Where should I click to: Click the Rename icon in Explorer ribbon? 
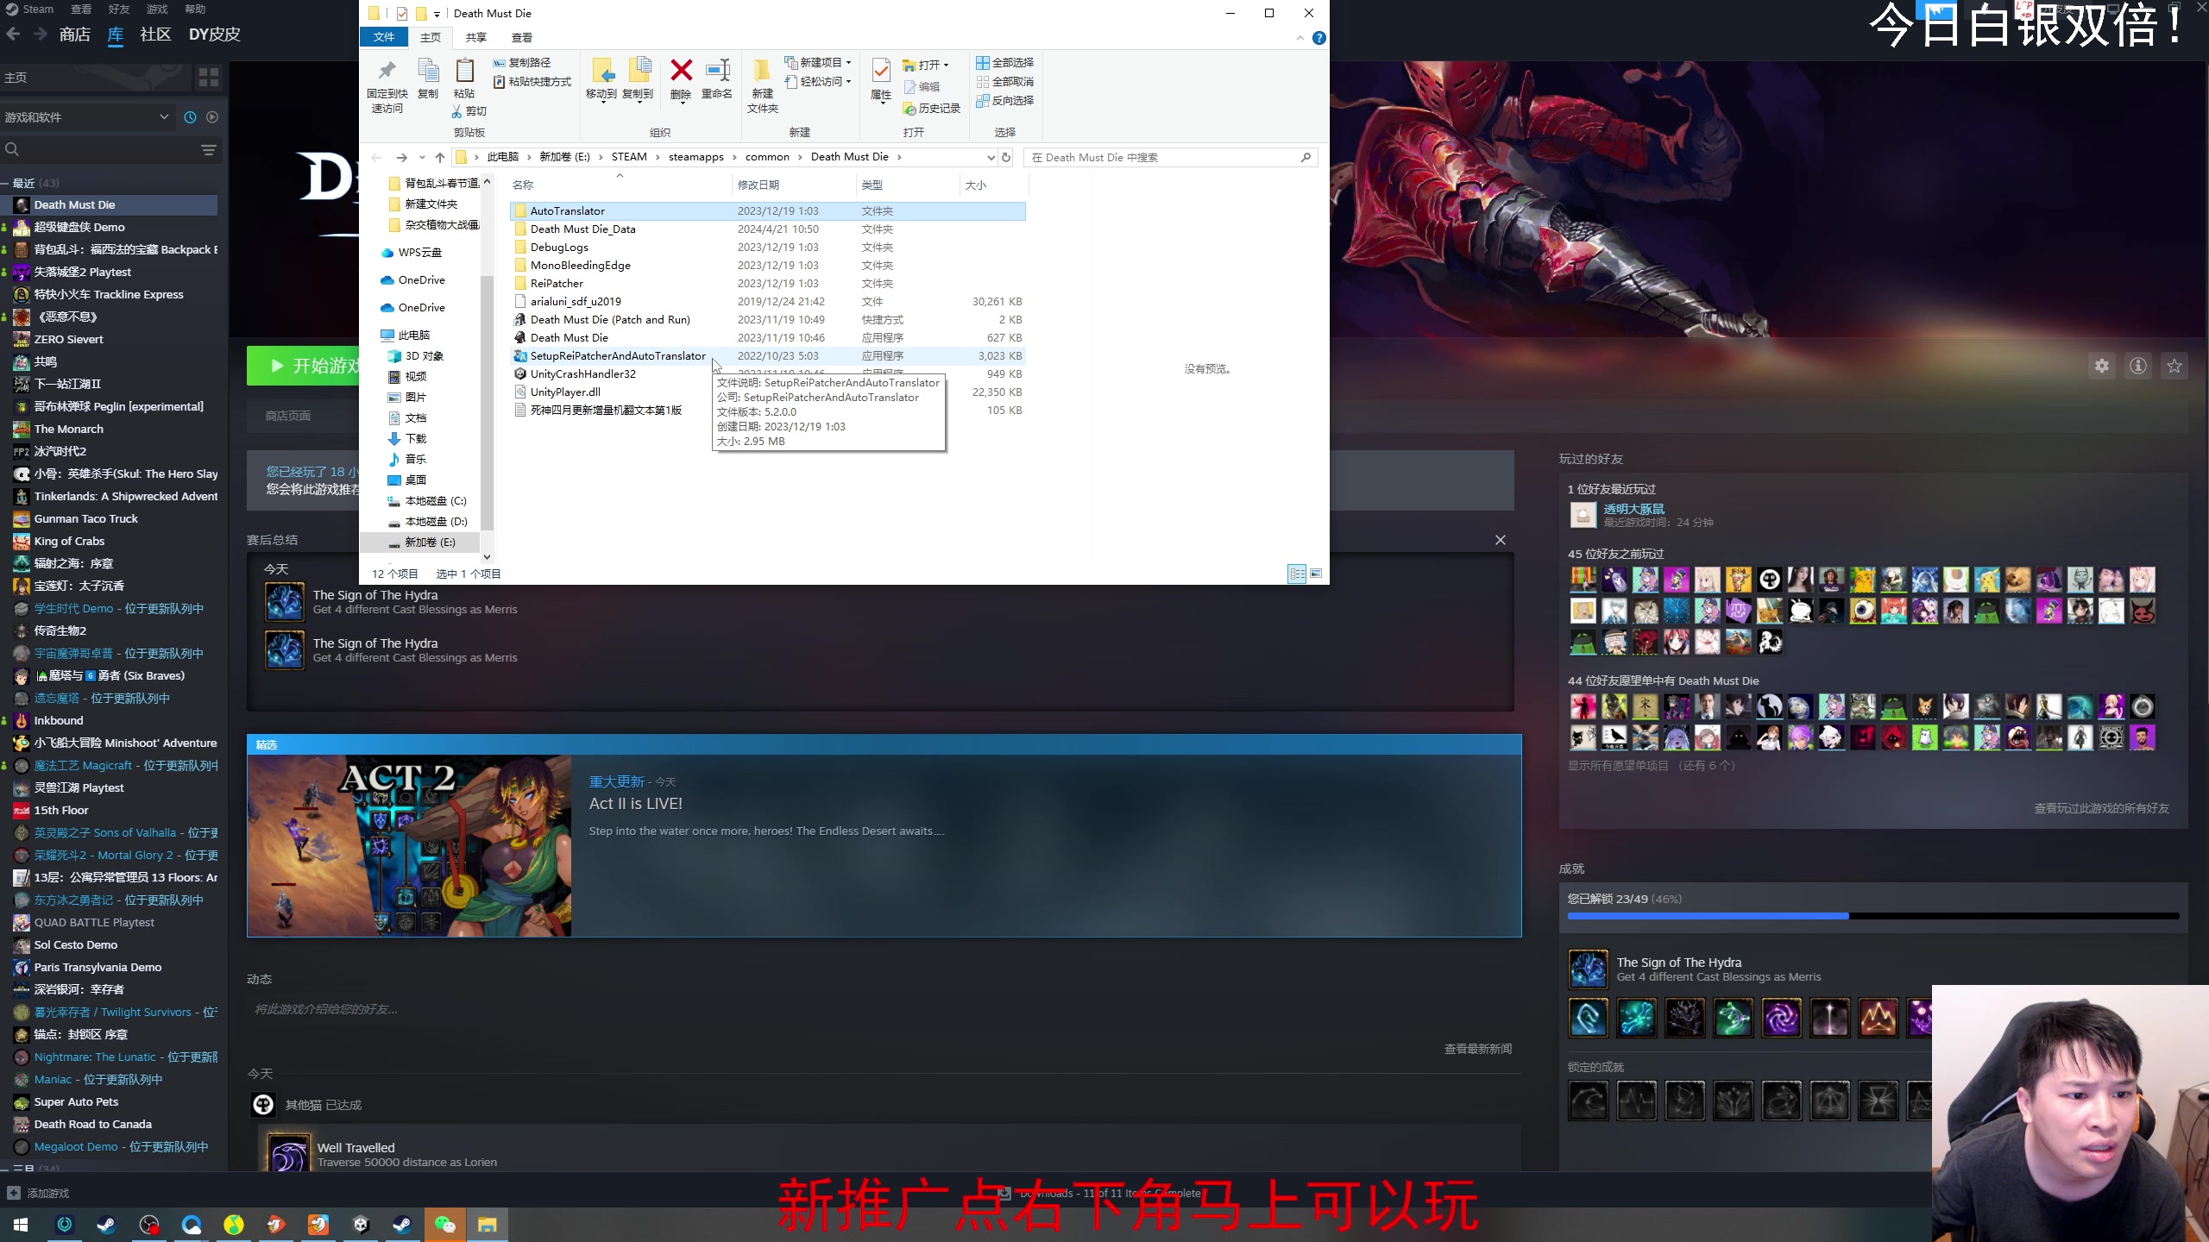[x=717, y=78]
